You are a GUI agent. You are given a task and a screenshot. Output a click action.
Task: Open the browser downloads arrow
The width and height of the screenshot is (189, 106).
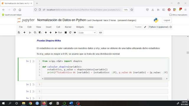coord(153,10)
